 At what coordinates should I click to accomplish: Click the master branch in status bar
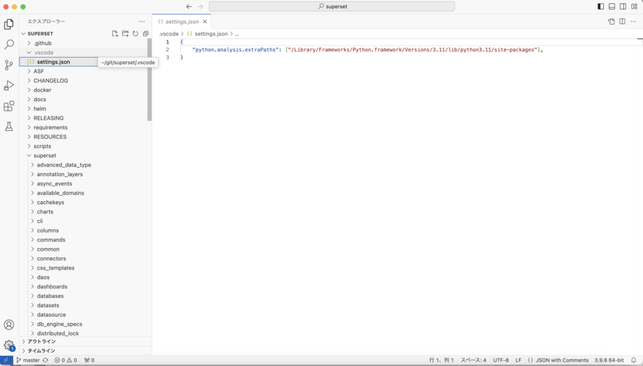(31, 360)
